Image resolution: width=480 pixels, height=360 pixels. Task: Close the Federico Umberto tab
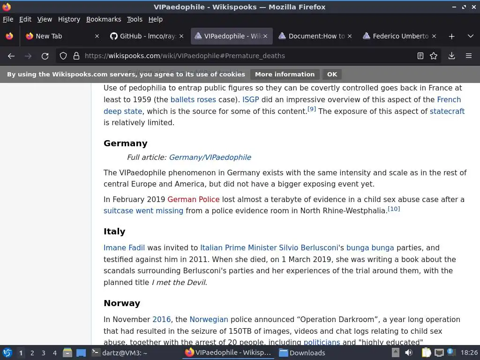(434, 36)
